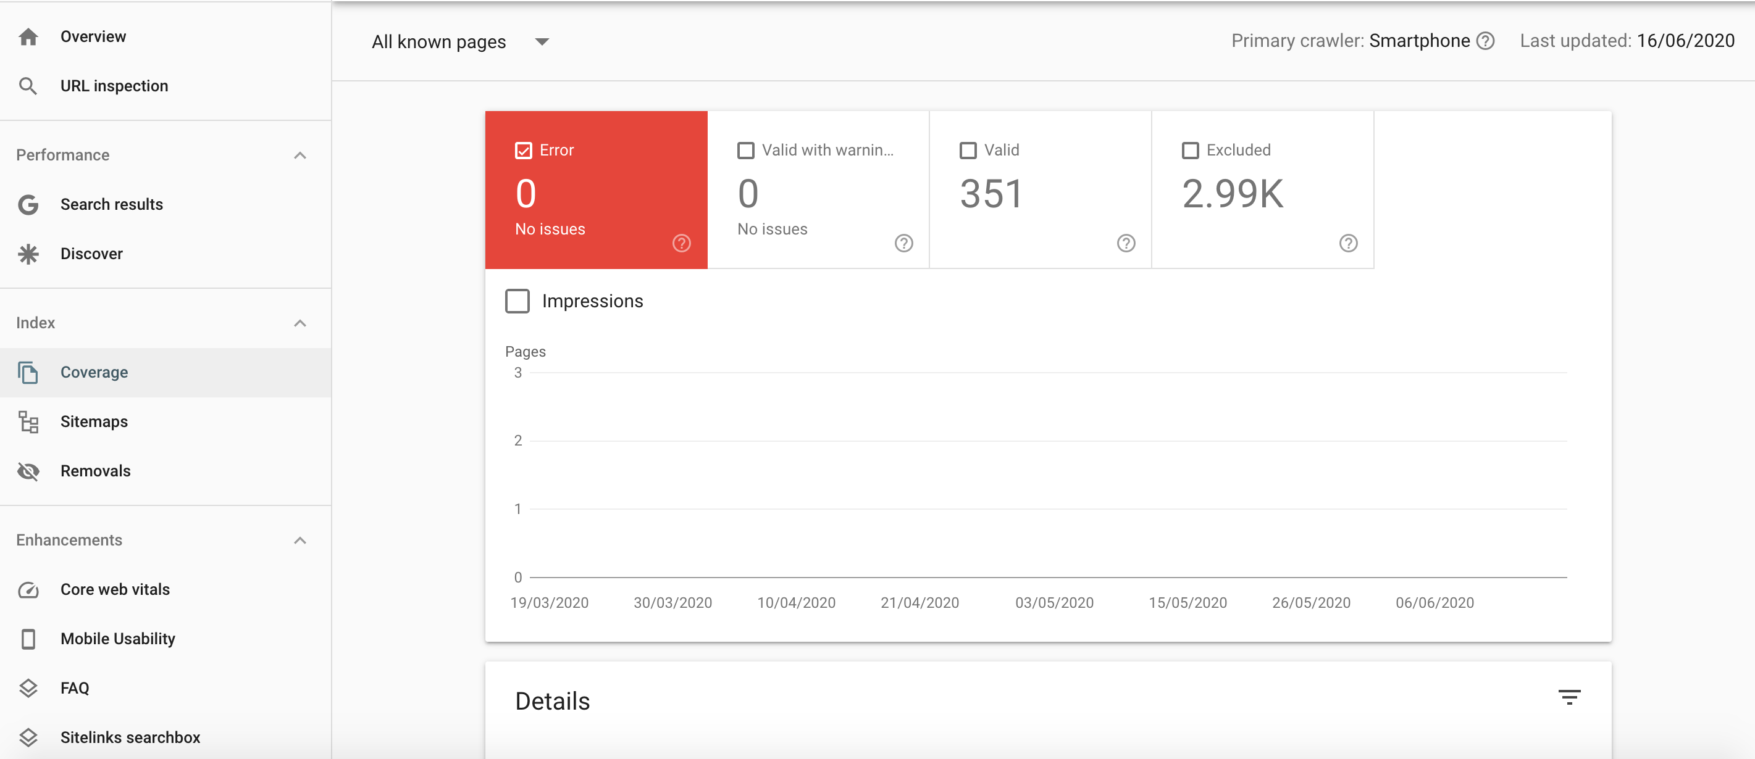The width and height of the screenshot is (1755, 759).
Task: Click the Core web vitals icon
Action: pyautogui.click(x=28, y=589)
